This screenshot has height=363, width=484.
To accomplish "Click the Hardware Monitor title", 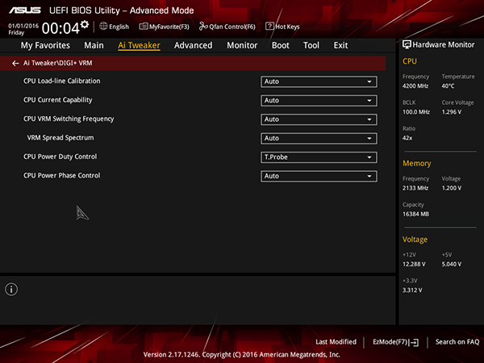I will [x=444, y=45].
